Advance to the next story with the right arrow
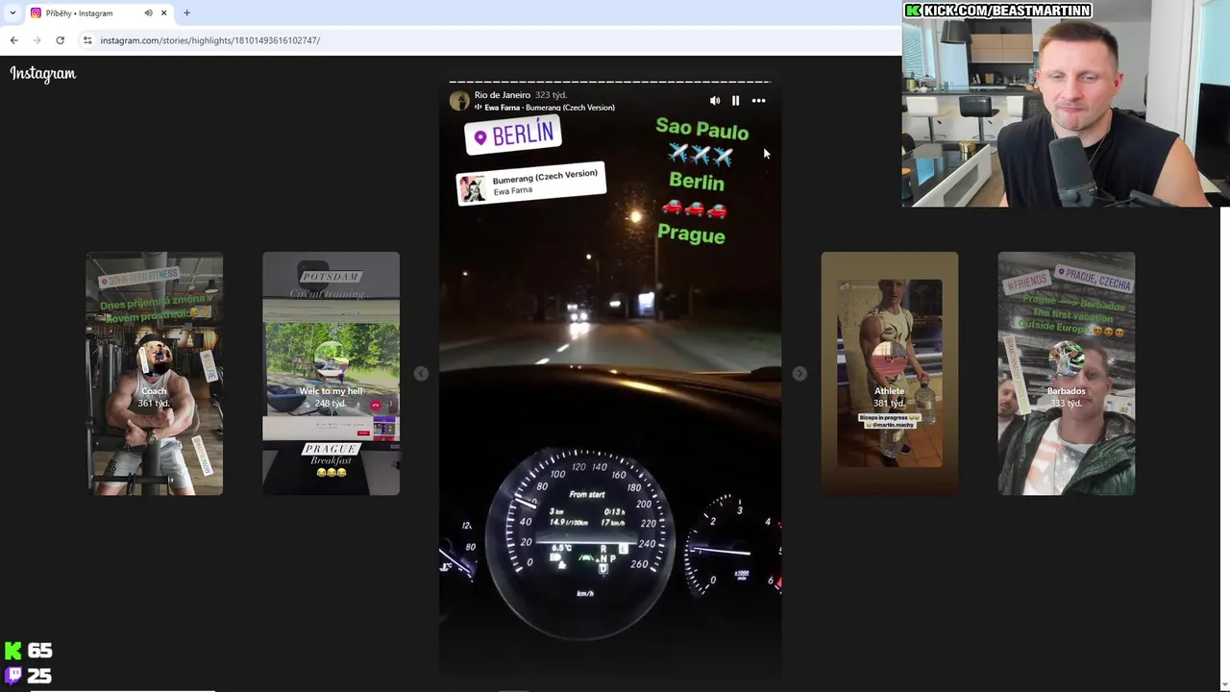 coord(799,374)
